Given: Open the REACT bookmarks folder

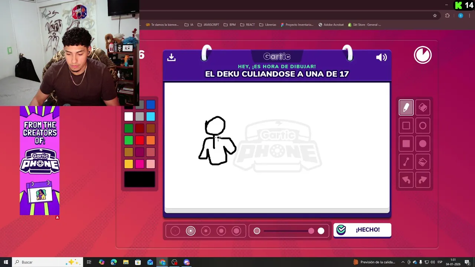Looking at the screenshot, I should click(x=248, y=25).
